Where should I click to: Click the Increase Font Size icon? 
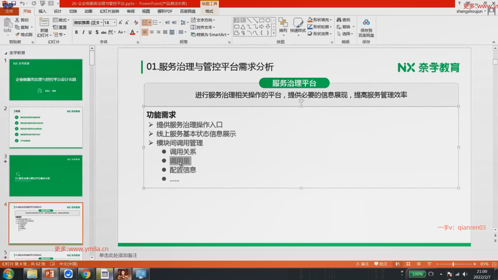click(120, 23)
